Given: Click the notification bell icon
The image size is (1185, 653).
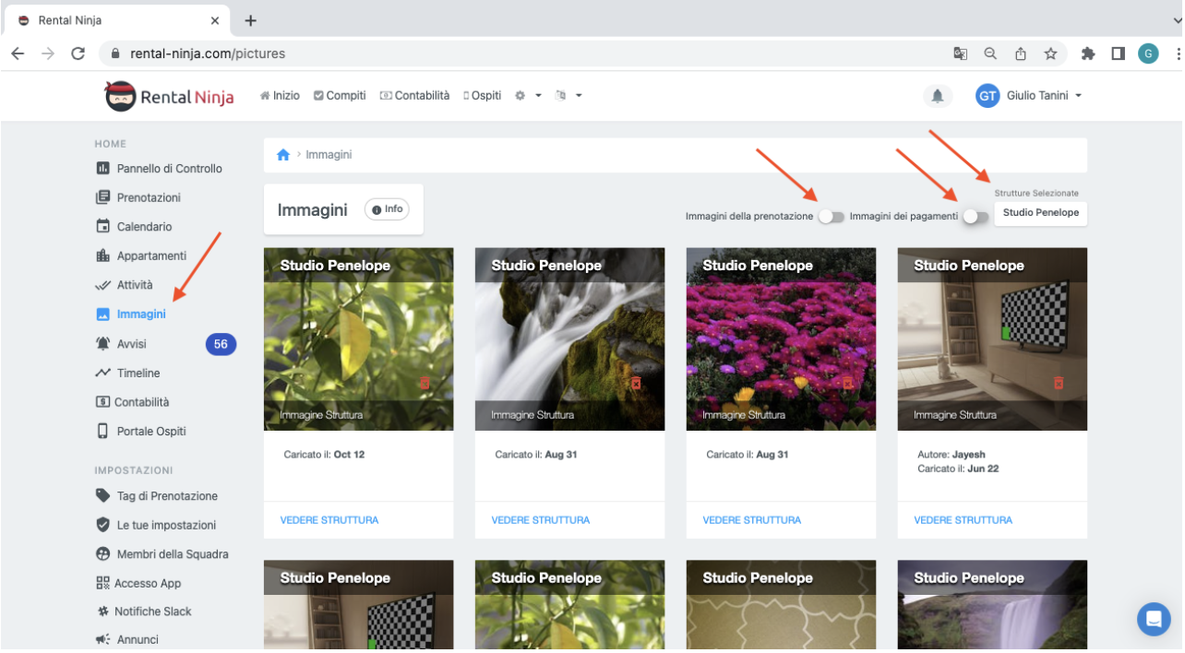Looking at the screenshot, I should [938, 96].
